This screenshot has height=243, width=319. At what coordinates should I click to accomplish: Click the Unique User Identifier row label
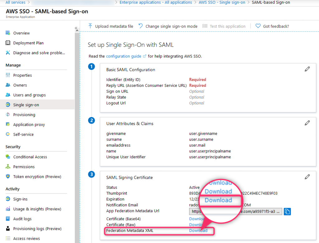(126, 157)
